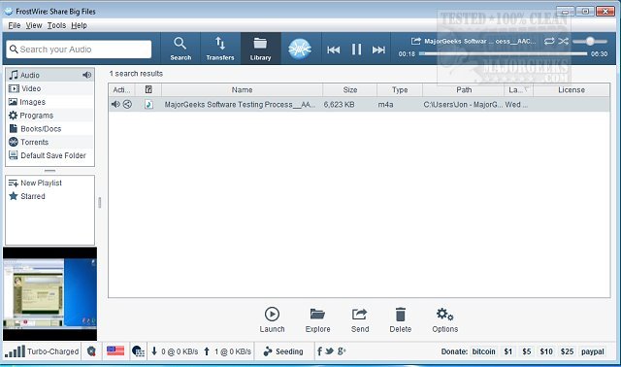
Task: Select Programs in the library sidebar
Action: [49, 116]
